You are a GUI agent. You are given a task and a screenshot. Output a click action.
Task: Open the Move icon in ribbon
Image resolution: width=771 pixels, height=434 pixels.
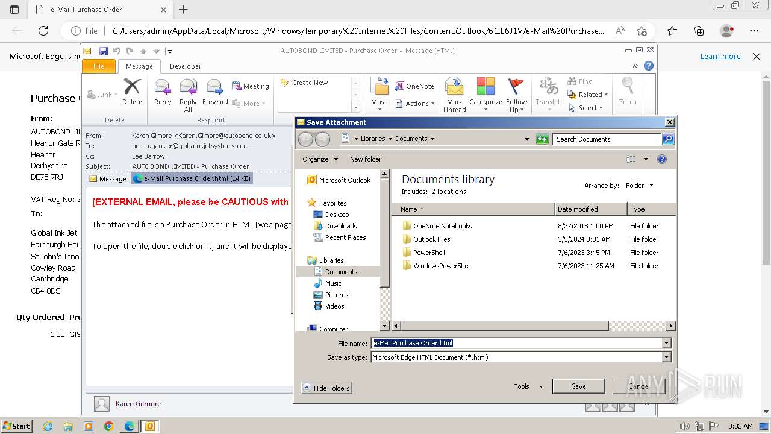point(379,87)
